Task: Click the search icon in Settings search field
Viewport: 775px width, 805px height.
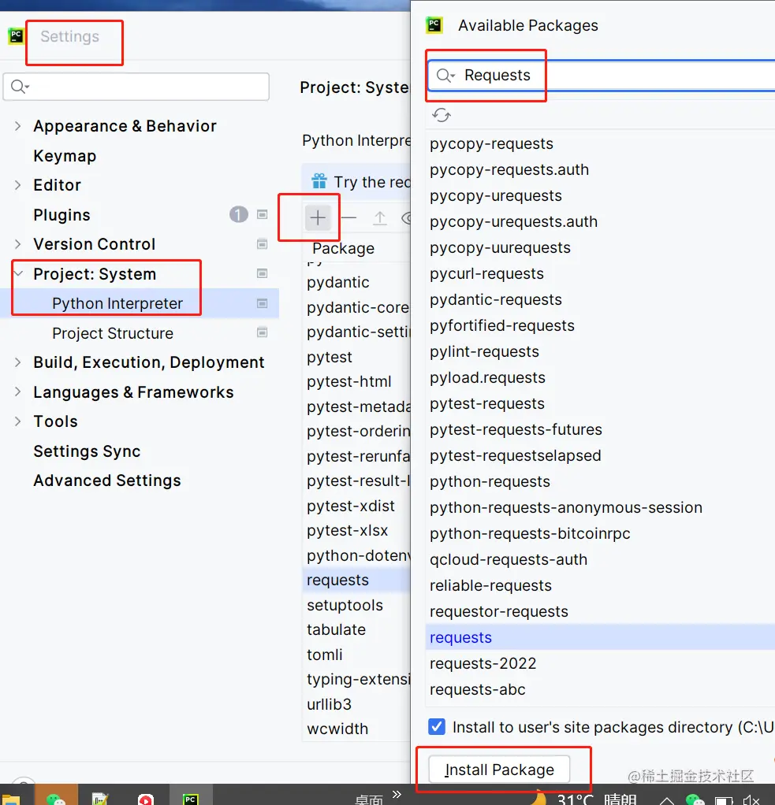Action: click(x=20, y=87)
